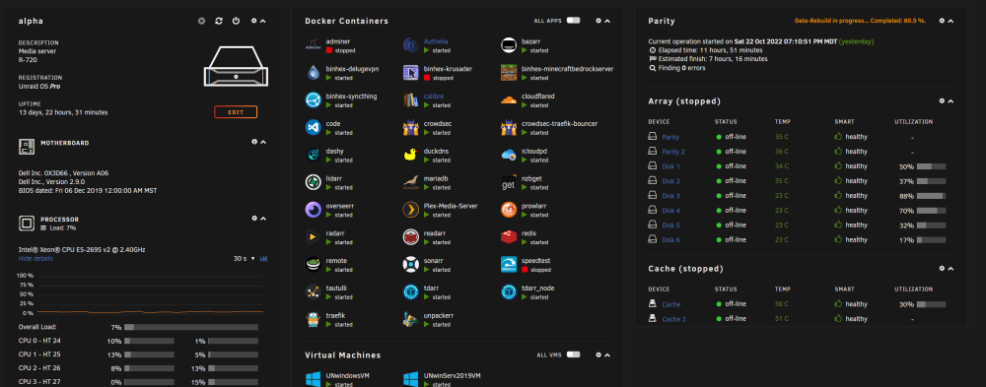
Task: Click the crowdsec-traefik-bouncer container name
Action: (x=560, y=124)
